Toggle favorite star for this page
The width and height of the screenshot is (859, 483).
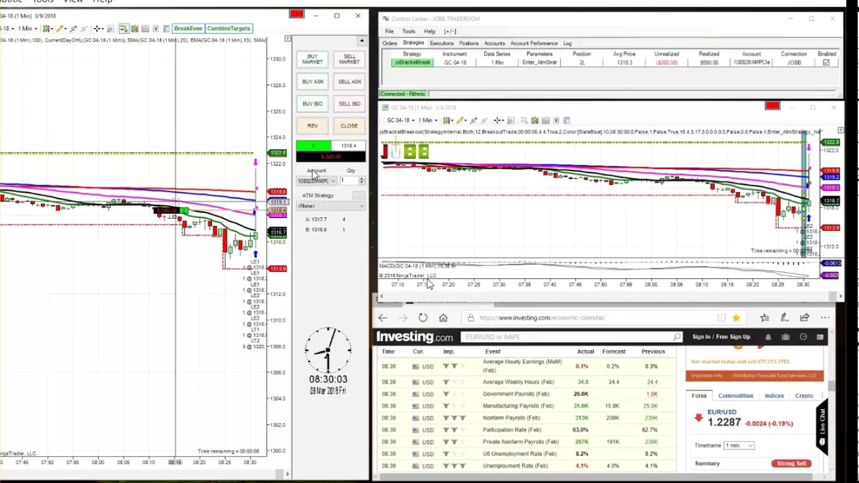(736, 318)
